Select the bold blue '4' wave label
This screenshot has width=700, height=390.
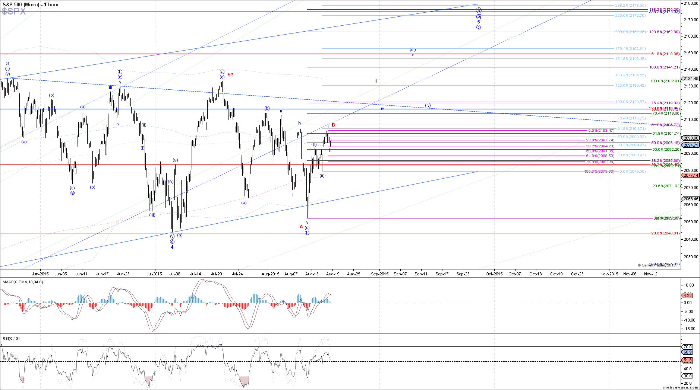click(x=172, y=247)
